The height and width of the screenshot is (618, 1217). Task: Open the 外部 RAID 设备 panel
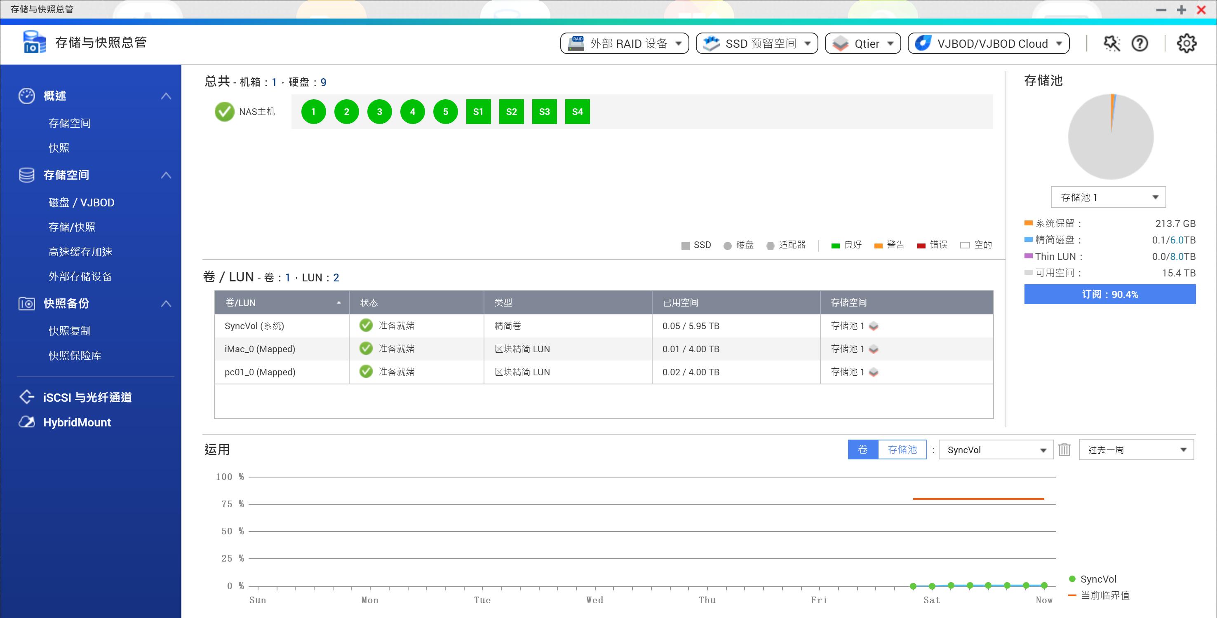[x=624, y=43]
